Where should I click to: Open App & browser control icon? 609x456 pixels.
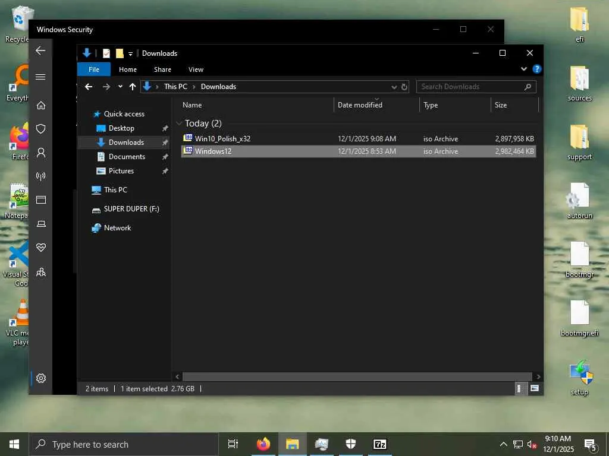click(x=41, y=199)
